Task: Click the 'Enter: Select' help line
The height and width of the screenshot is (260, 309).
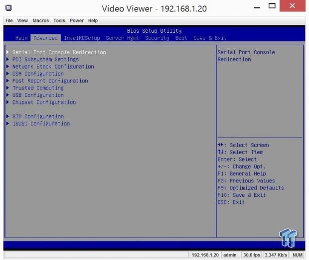Action: pyautogui.click(x=237, y=160)
